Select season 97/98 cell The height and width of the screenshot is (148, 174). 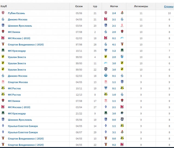(79, 45)
